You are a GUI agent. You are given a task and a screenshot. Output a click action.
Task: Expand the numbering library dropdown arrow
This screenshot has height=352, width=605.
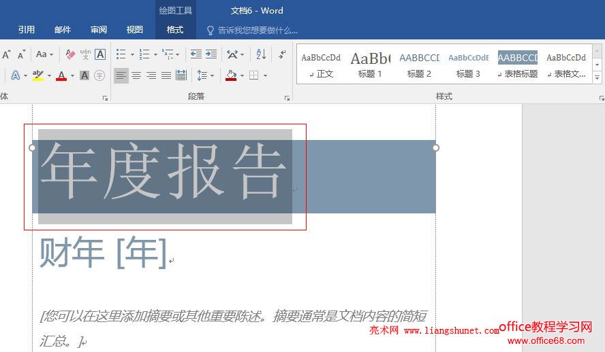point(155,54)
